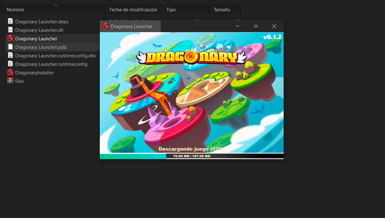Click the Dragonary Launcher.dll file icon
This screenshot has width=385, height=218.
click(x=10, y=30)
